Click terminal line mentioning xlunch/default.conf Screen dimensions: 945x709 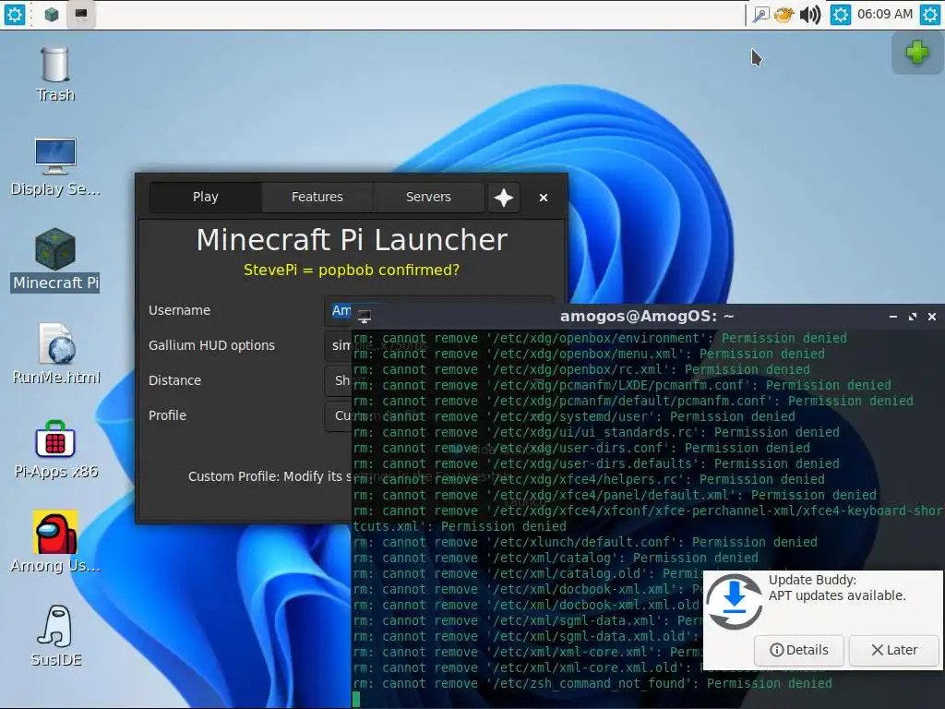tap(585, 542)
